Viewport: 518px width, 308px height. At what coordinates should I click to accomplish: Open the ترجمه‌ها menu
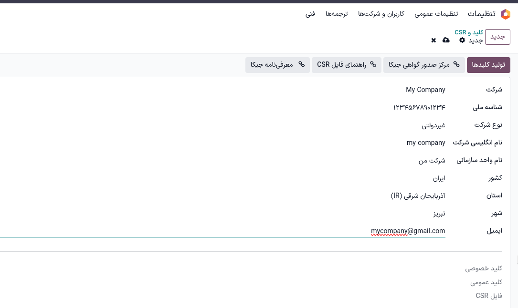(x=337, y=14)
